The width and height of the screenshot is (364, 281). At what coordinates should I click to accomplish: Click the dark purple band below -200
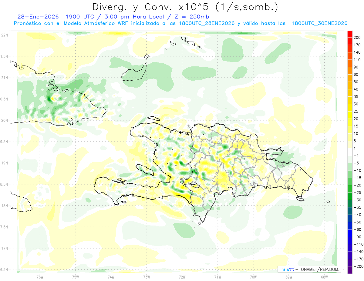(350, 270)
